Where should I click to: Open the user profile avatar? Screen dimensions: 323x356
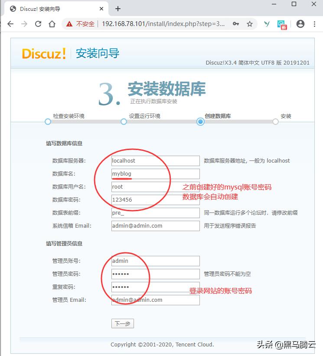tap(300, 24)
